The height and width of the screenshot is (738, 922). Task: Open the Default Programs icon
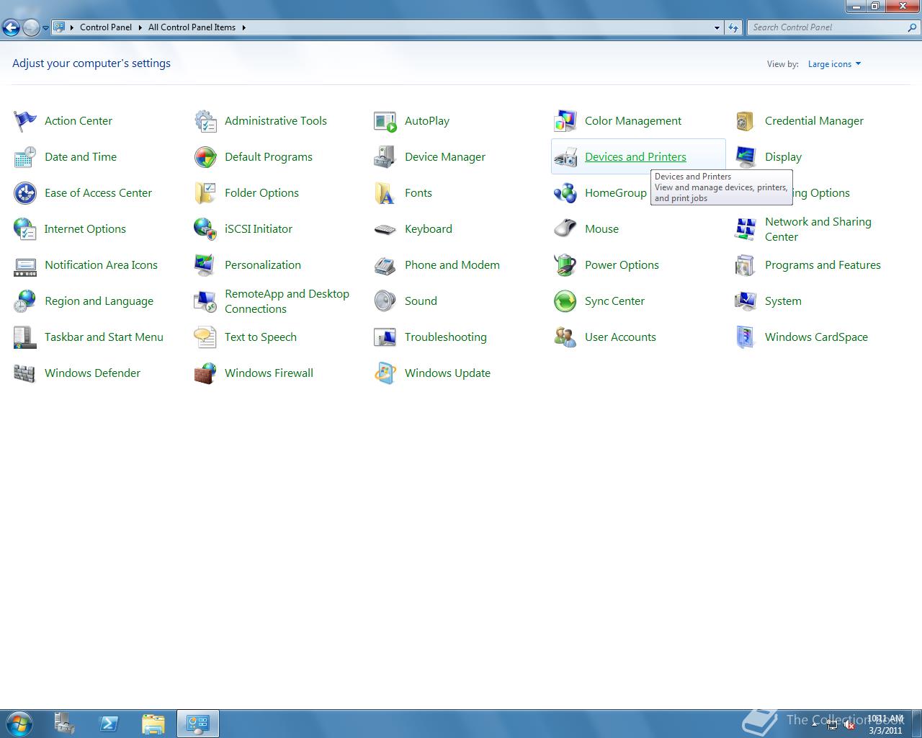(205, 157)
